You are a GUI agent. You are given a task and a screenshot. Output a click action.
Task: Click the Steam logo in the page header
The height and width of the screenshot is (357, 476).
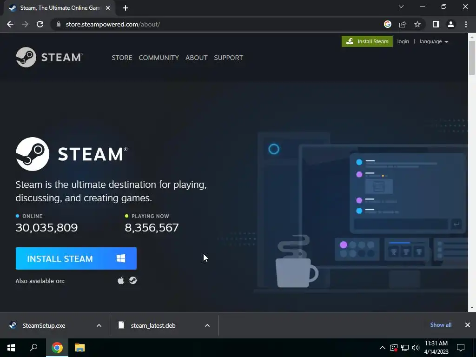[x=49, y=57]
